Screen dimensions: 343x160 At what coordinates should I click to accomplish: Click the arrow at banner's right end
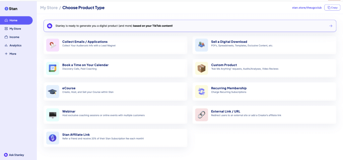pos(331,26)
